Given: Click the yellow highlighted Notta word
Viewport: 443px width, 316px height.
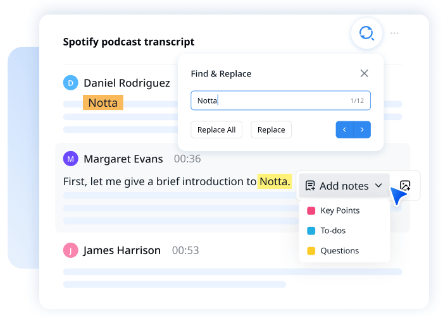Looking at the screenshot, I should pyautogui.click(x=275, y=181).
